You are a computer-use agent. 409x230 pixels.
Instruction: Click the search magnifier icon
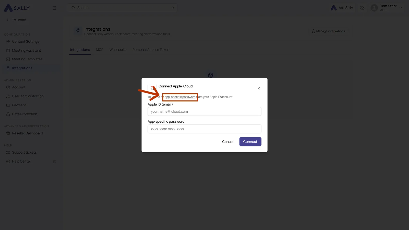tap(73, 8)
